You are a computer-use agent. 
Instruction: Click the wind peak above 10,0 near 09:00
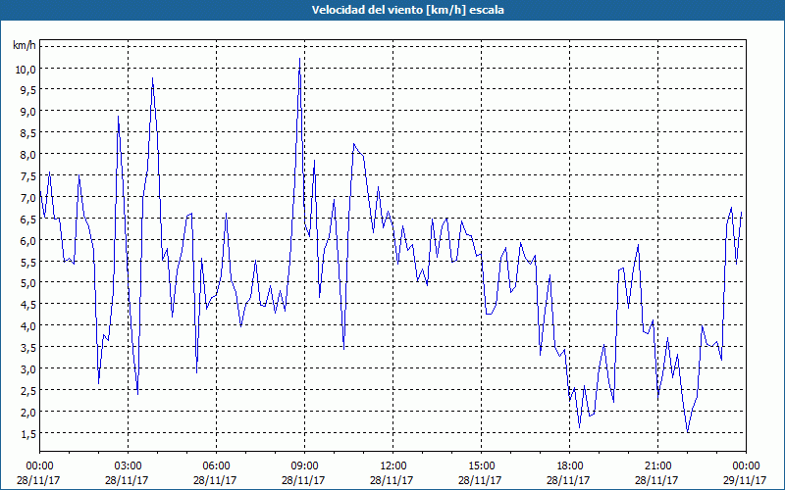coord(299,59)
